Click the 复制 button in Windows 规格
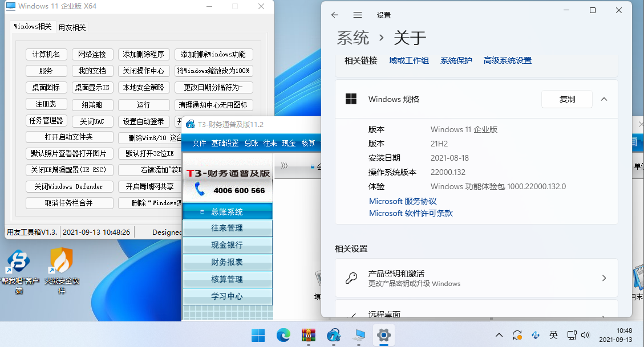644x347 pixels. click(x=567, y=99)
